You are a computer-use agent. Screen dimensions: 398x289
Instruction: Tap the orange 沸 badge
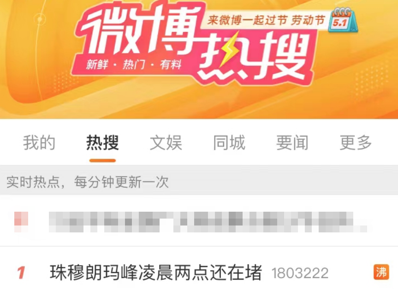[x=381, y=272]
